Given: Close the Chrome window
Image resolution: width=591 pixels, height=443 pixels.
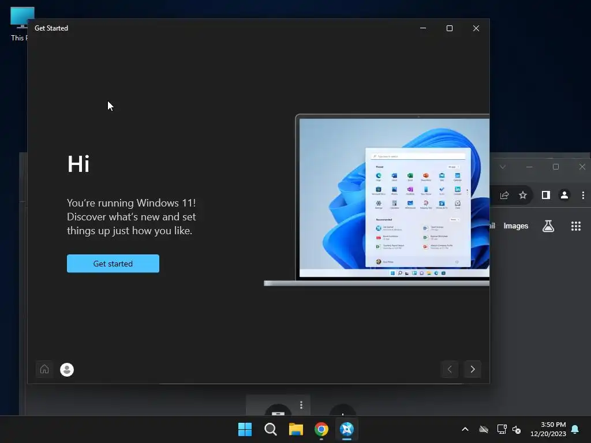Looking at the screenshot, I should coord(582,167).
